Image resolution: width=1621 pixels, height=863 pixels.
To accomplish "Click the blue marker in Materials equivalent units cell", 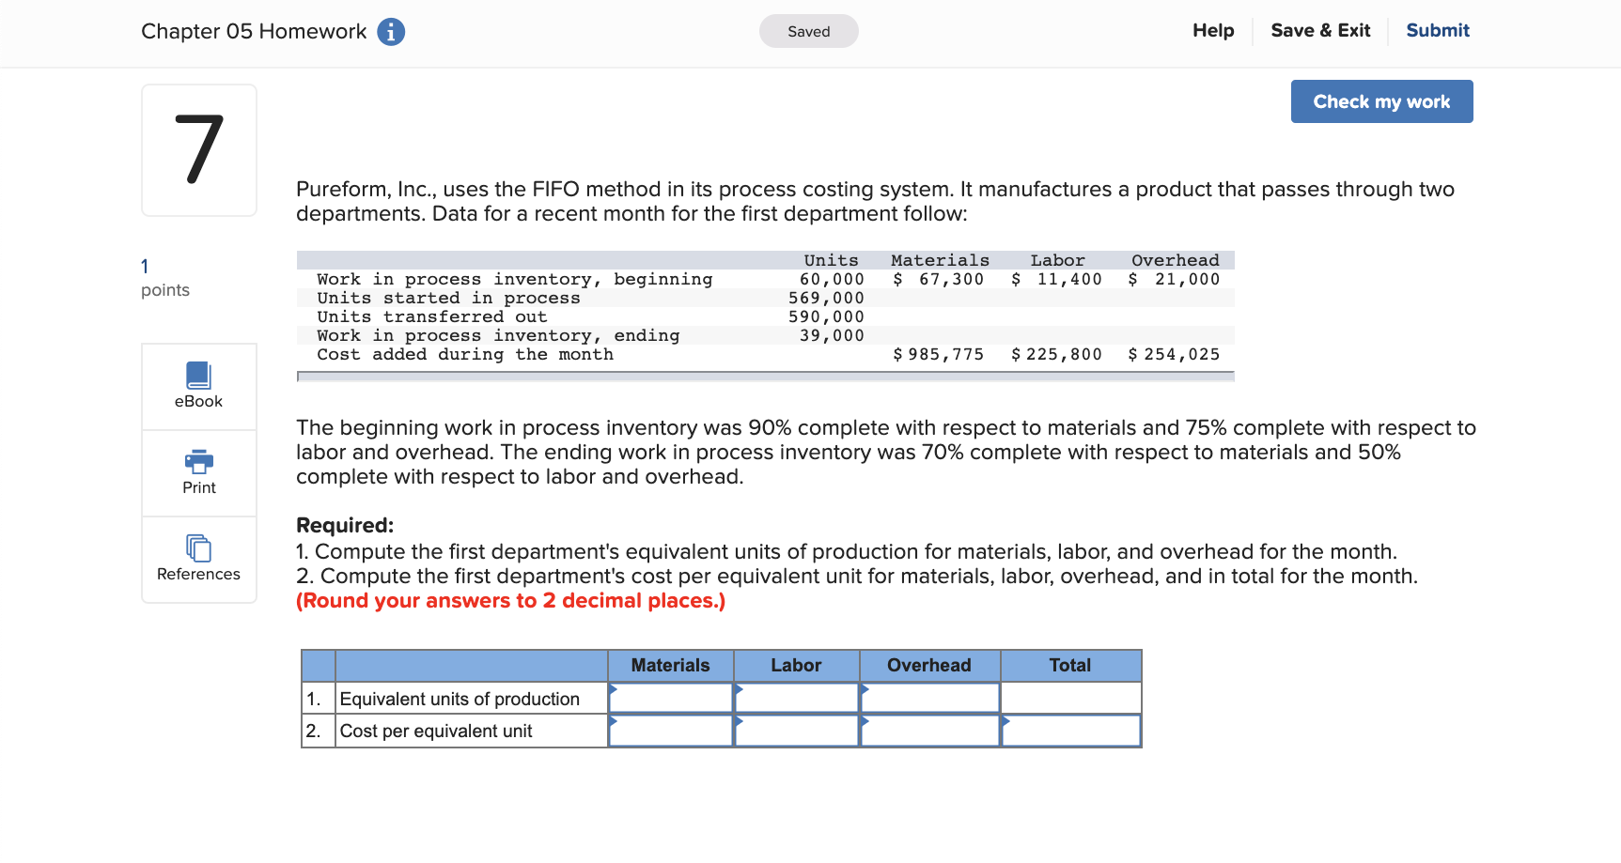I will (614, 689).
